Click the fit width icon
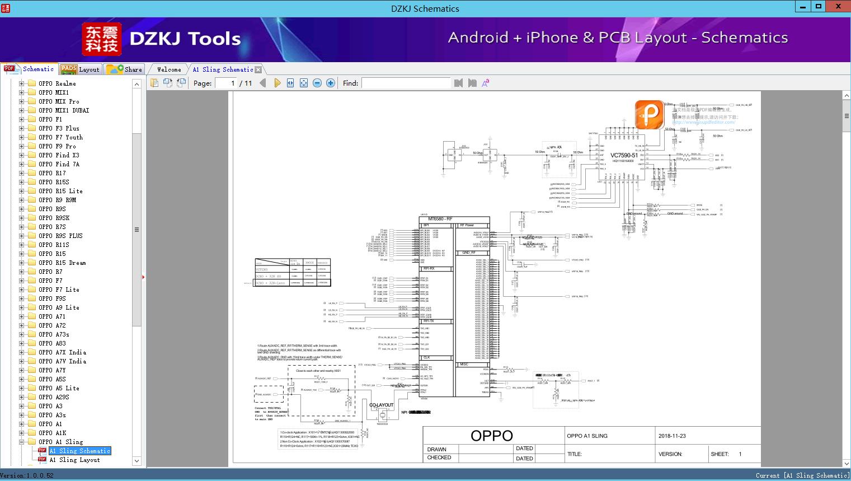The width and height of the screenshot is (851, 481). click(x=290, y=83)
